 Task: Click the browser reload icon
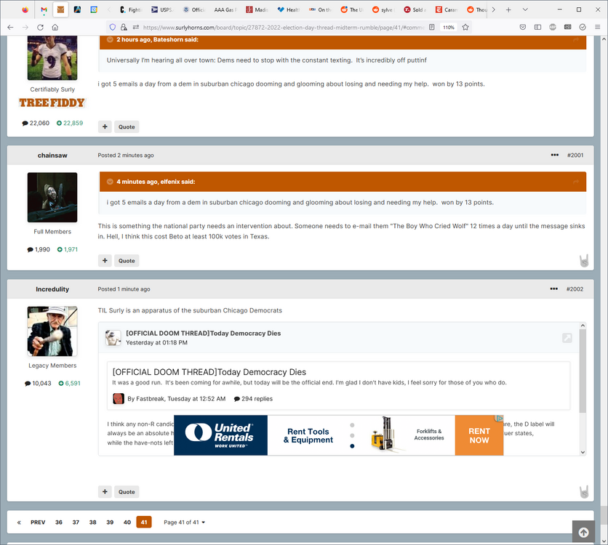click(x=40, y=26)
